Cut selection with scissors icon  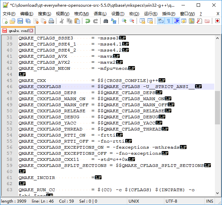[62, 21]
